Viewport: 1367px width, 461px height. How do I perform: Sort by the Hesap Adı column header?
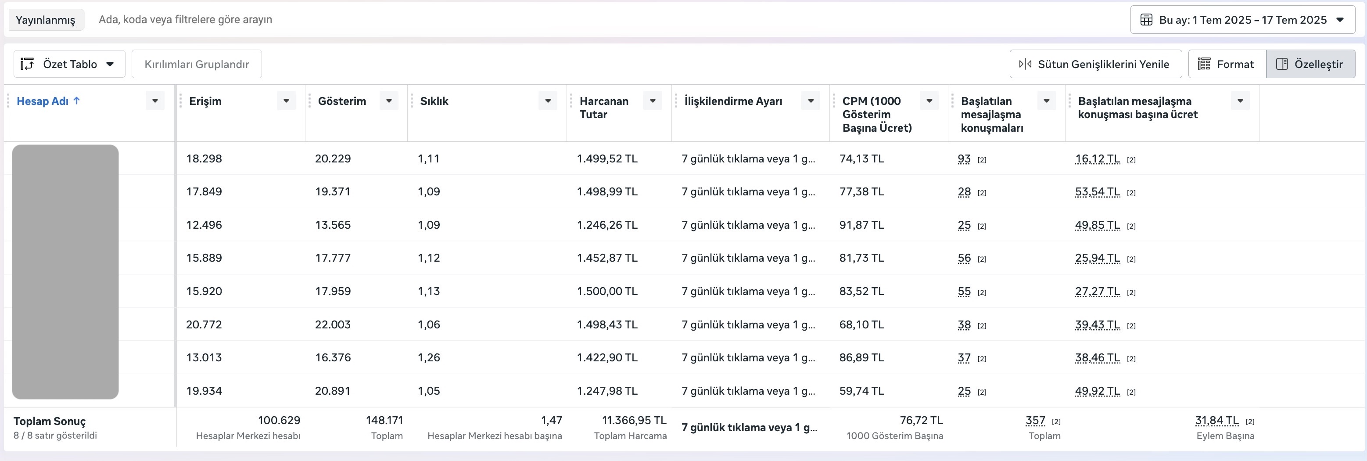click(43, 101)
